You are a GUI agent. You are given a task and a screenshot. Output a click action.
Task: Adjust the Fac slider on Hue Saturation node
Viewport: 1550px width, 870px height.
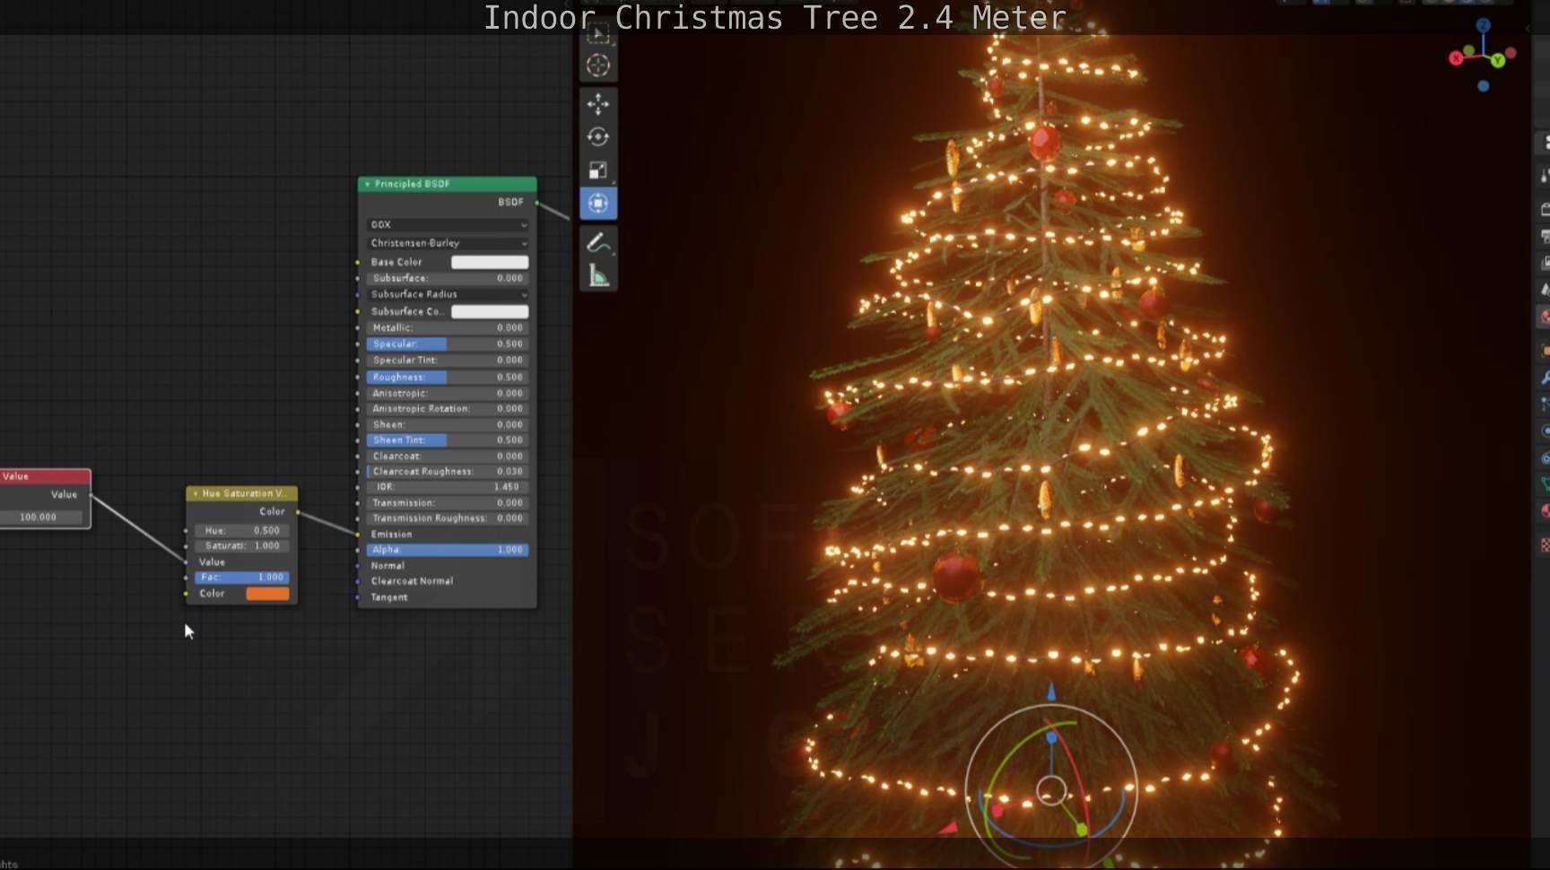pos(242,578)
